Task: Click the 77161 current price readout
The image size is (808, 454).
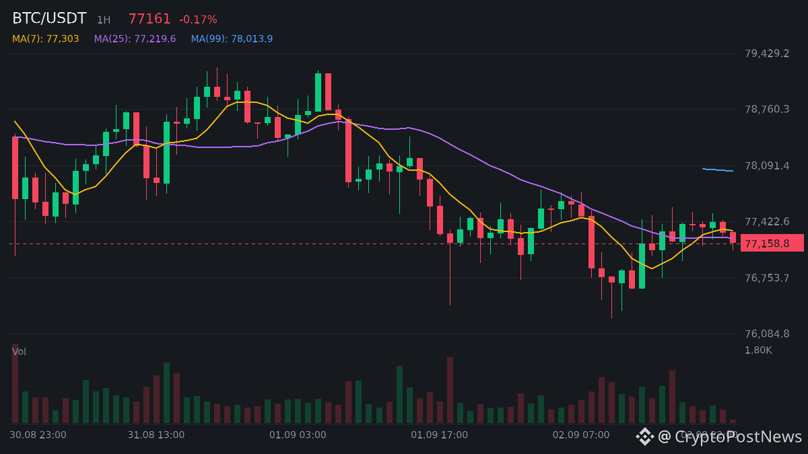Action: [x=149, y=20]
